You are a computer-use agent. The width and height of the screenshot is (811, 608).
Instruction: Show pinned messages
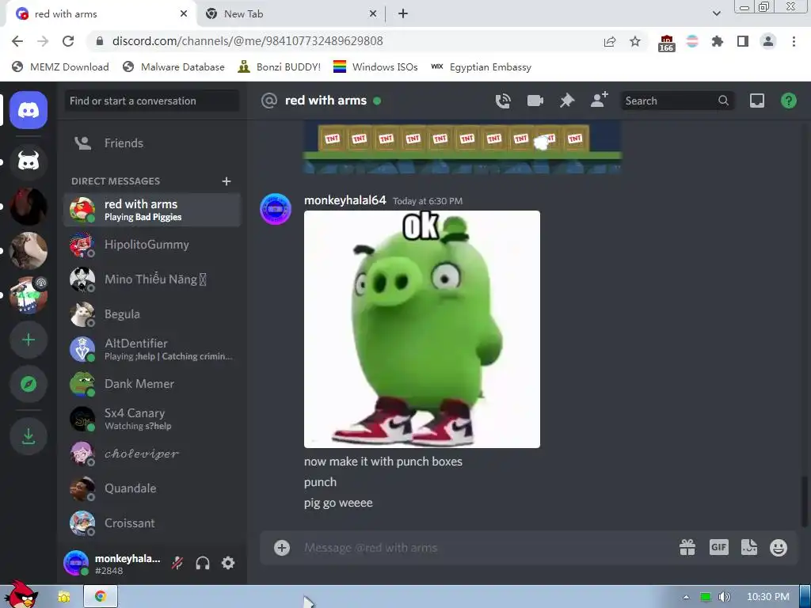pyautogui.click(x=567, y=101)
